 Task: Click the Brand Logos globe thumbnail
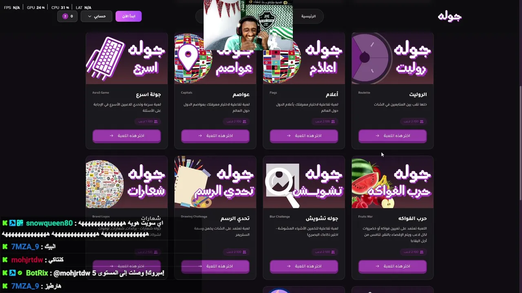105,184
